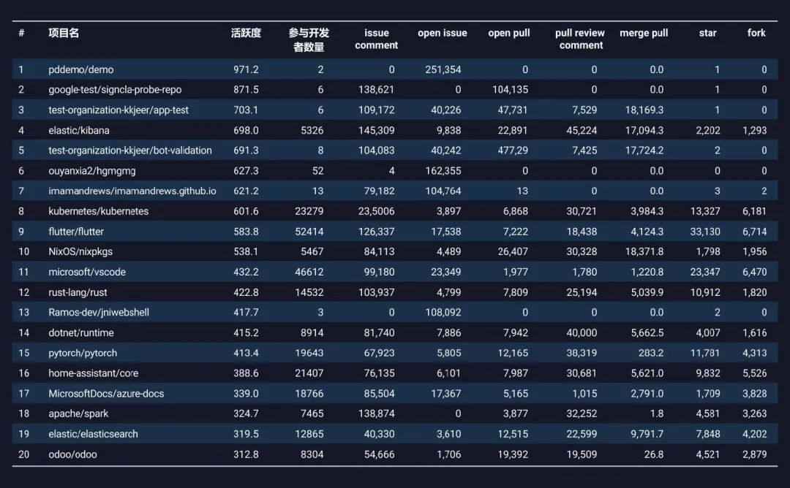Open the pytorch/pytorch project
The width and height of the screenshot is (790, 488).
[83, 353]
